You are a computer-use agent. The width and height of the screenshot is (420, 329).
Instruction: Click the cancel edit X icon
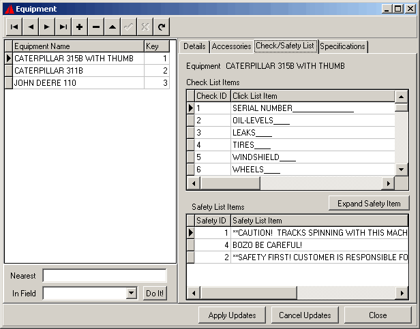point(145,27)
